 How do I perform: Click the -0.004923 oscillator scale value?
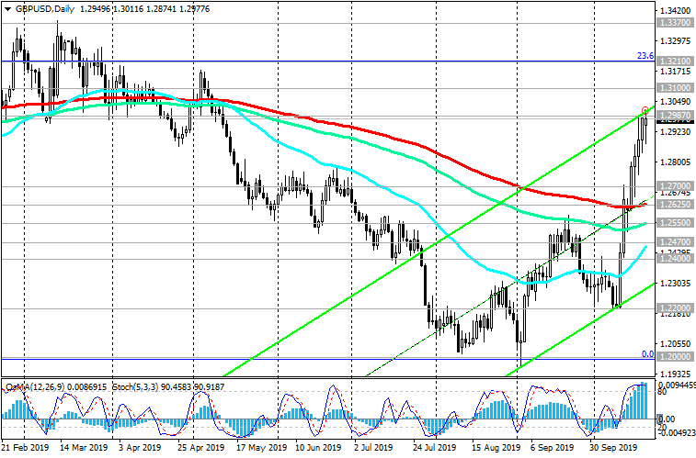coord(677,432)
